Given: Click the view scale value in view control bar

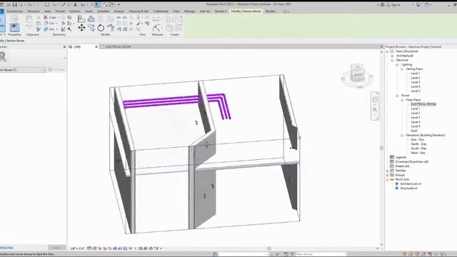Looking at the screenshot, I should [x=78, y=248].
